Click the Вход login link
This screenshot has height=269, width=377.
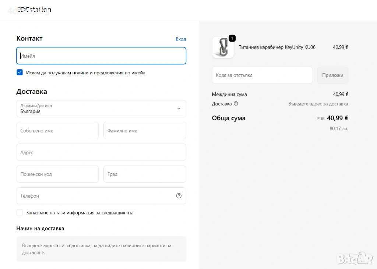(181, 39)
